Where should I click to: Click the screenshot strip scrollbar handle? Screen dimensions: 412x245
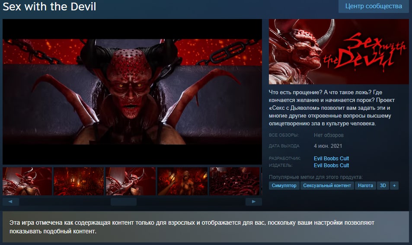pyautogui.click(x=124, y=202)
